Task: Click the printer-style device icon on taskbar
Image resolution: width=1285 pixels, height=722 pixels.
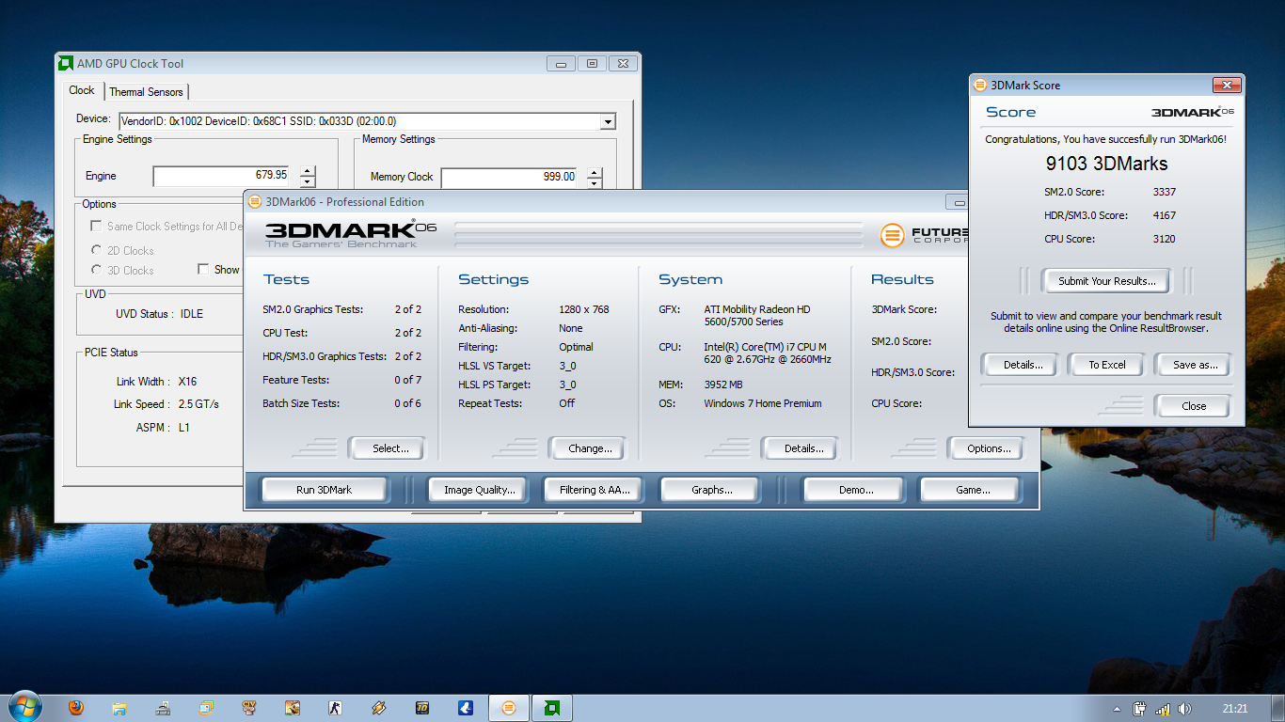Action: pyautogui.click(x=163, y=708)
